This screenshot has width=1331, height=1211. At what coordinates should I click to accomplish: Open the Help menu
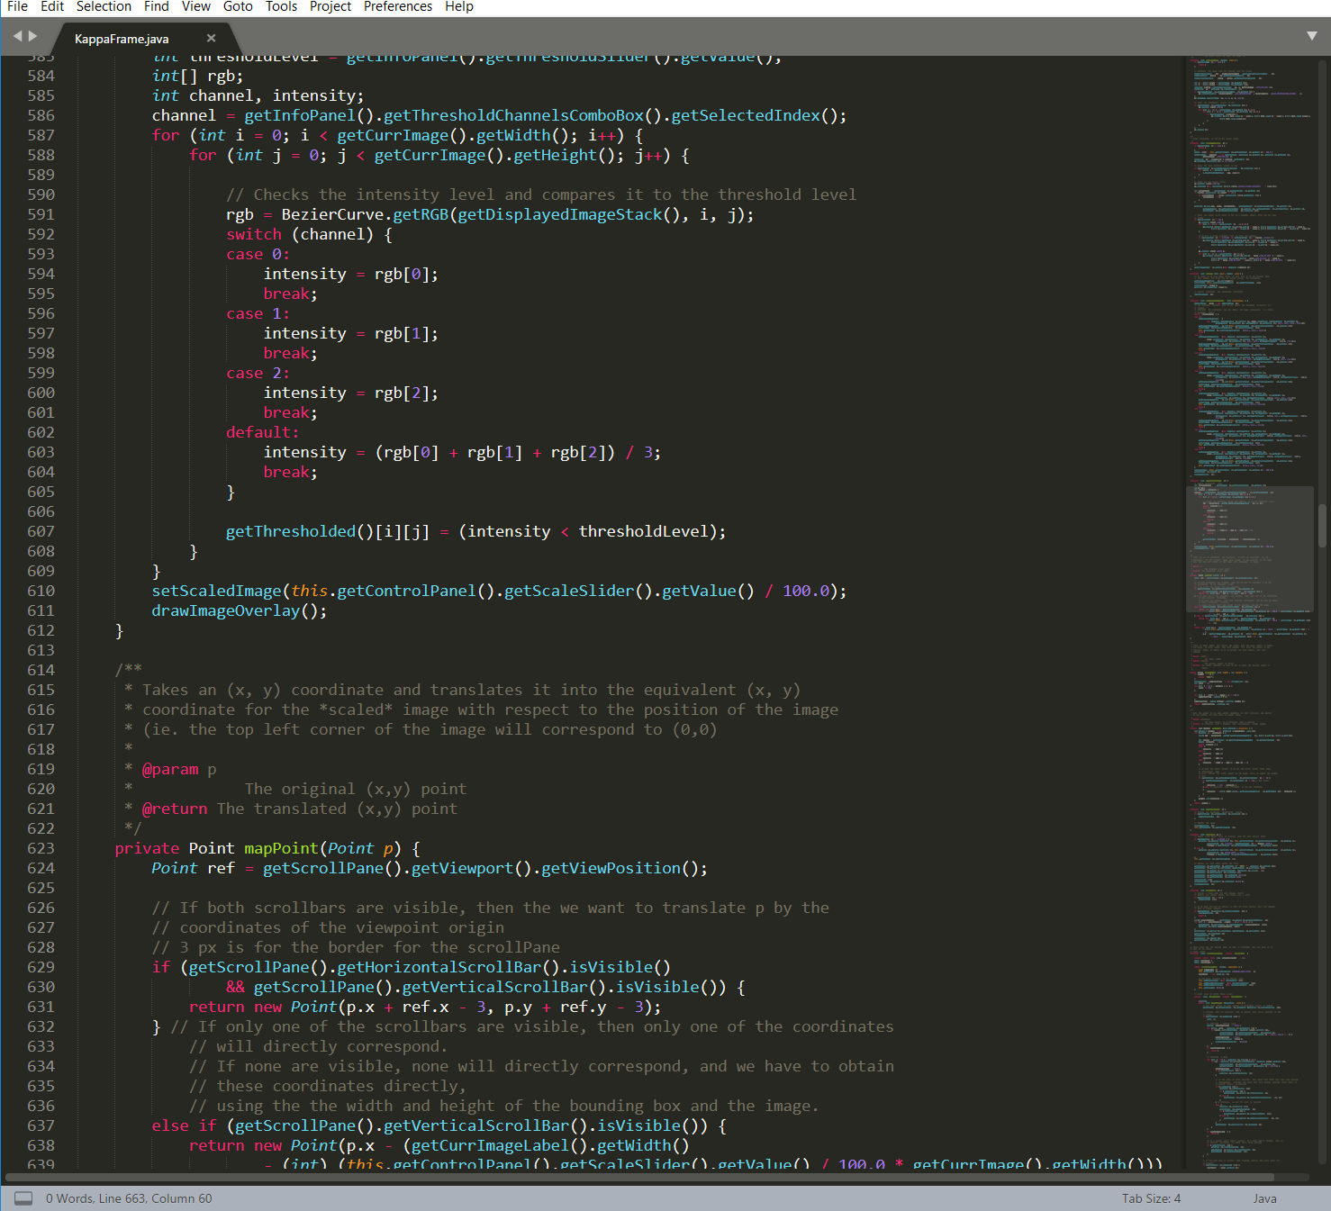[459, 6]
